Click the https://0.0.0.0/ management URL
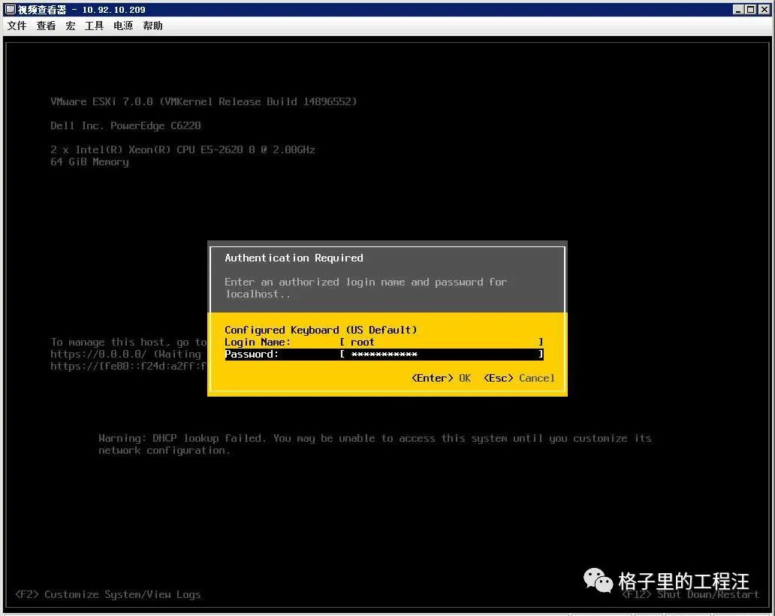Image resolution: width=775 pixels, height=616 pixels. point(98,354)
